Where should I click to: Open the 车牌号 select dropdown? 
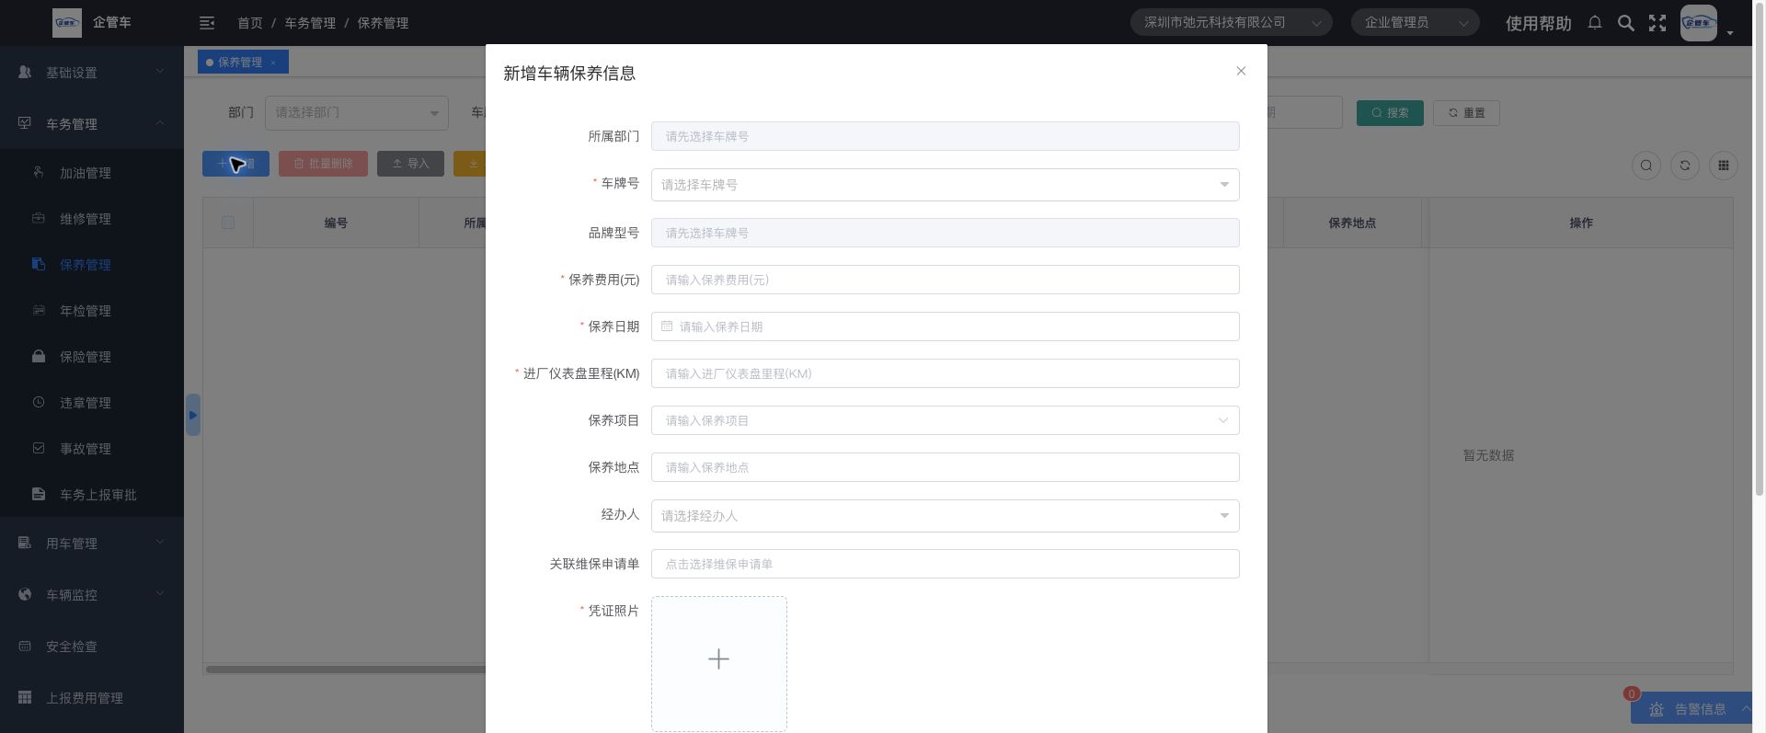click(945, 185)
